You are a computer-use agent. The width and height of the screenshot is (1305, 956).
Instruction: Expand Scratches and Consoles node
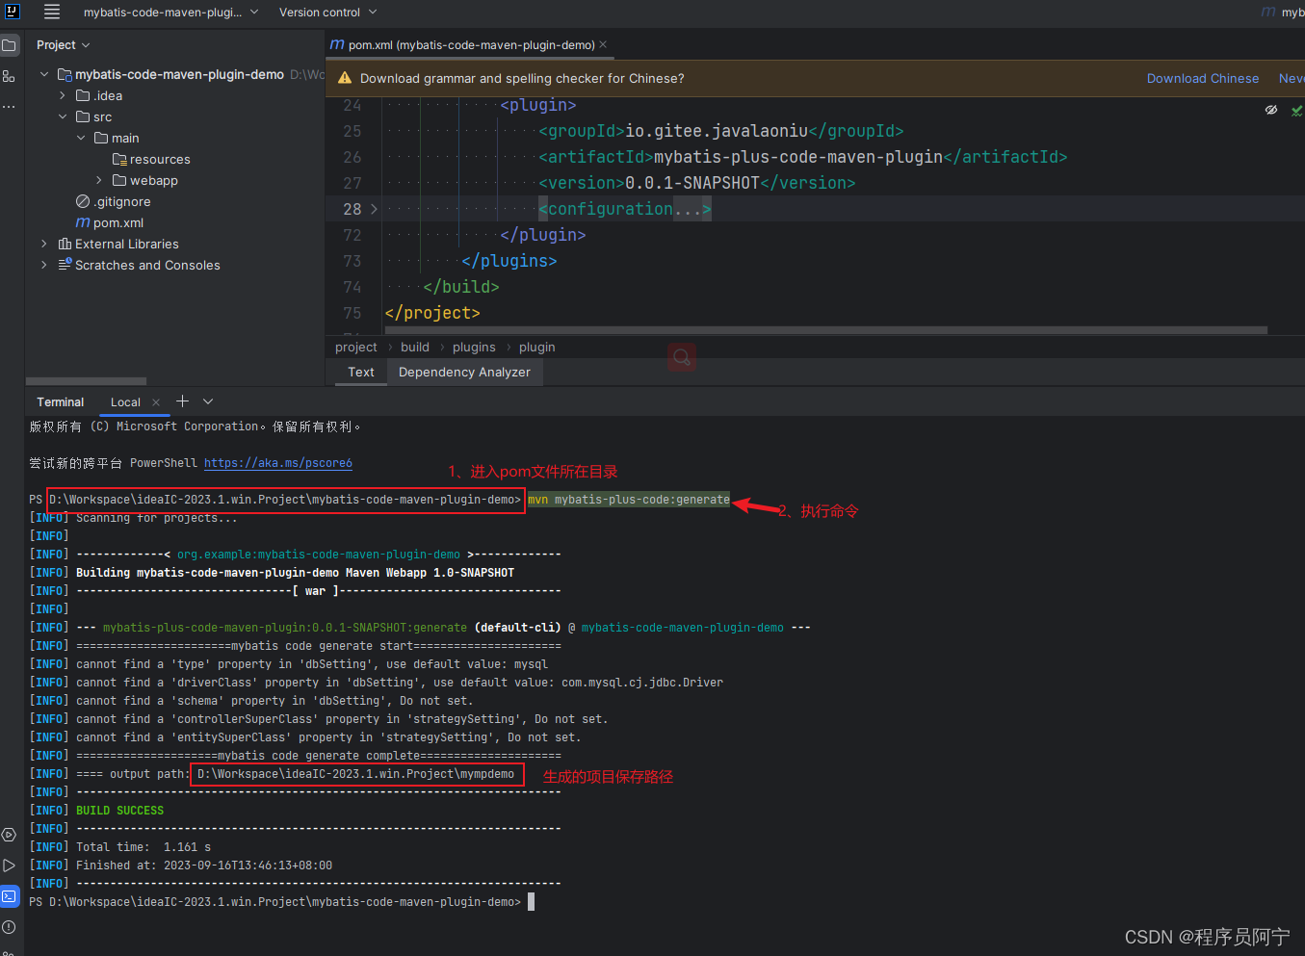point(44,265)
